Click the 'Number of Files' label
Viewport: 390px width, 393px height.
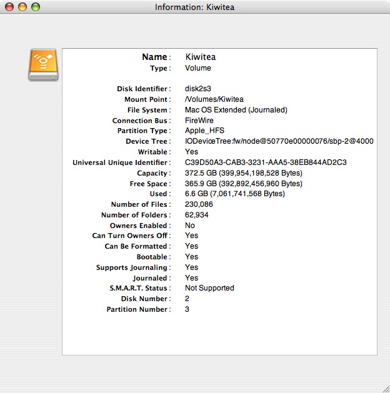click(139, 204)
